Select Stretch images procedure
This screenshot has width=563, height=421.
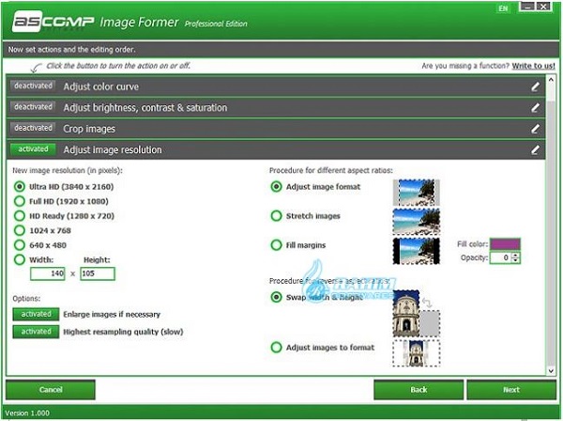tap(276, 216)
